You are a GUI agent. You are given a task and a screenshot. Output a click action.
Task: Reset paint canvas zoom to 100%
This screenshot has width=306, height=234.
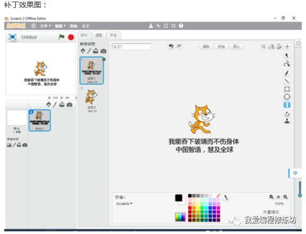click(278, 197)
